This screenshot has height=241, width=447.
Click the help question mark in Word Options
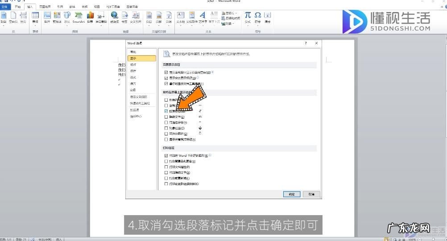(x=306, y=43)
